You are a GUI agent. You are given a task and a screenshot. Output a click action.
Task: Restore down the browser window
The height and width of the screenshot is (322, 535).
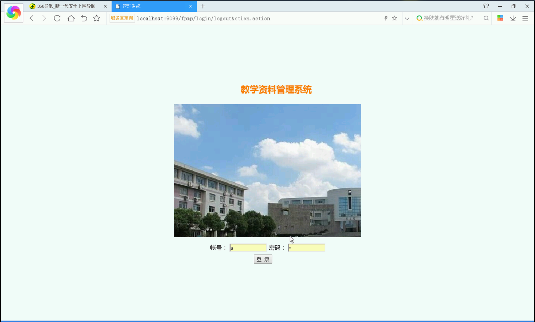pyautogui.click(x=513, y=6)
